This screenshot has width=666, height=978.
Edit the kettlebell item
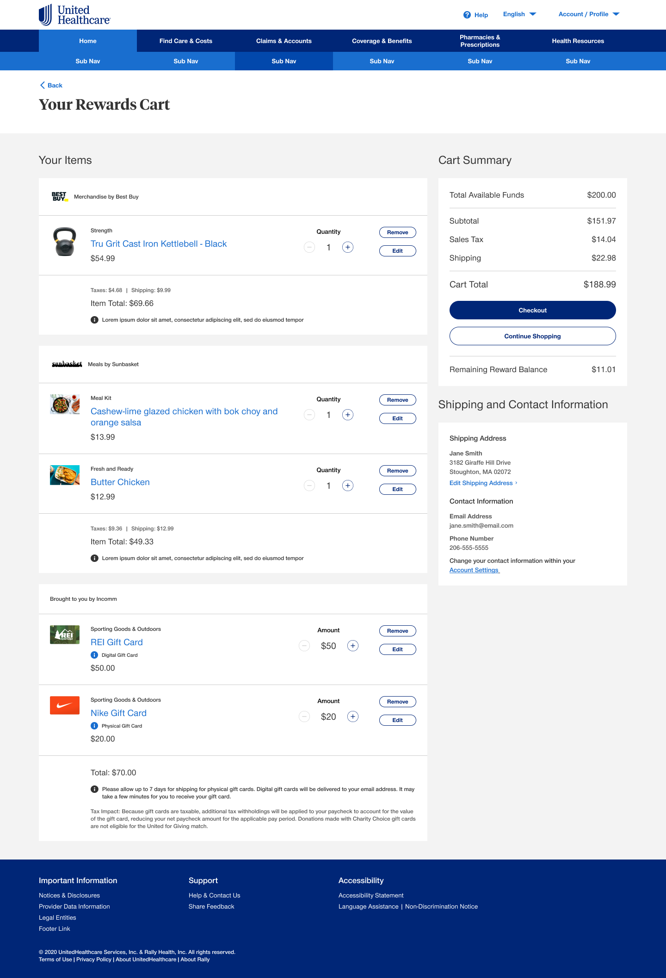coord(398,251)
